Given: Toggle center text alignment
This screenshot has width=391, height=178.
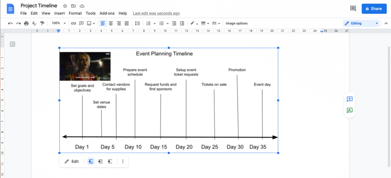Looking at the screenshot, I should (111, 23).
